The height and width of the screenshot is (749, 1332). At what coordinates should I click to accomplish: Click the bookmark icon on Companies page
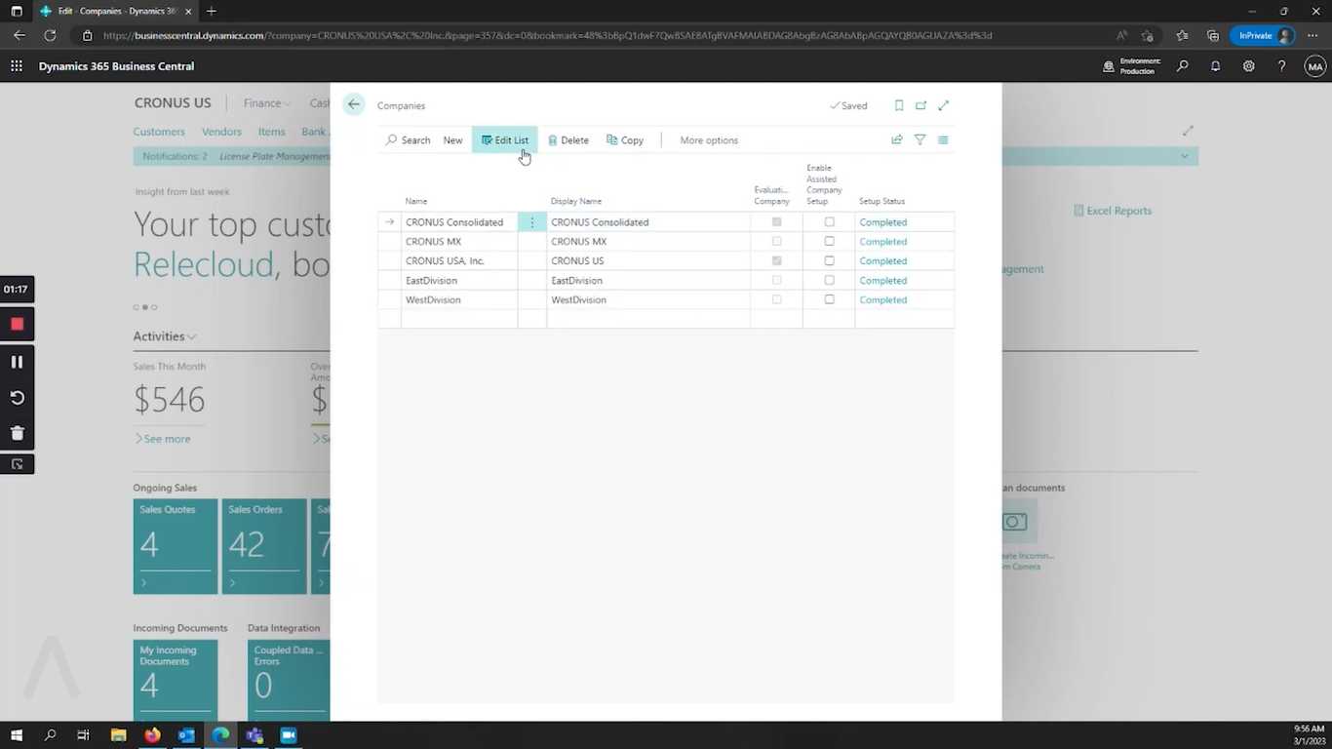[899, 105]
